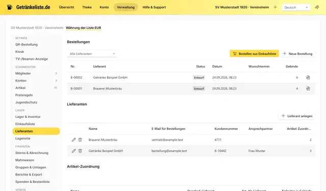Image resolution: width=326 pixels, height=191 pixels.
Task: Open Hilfe & Support
Action: 154,7
